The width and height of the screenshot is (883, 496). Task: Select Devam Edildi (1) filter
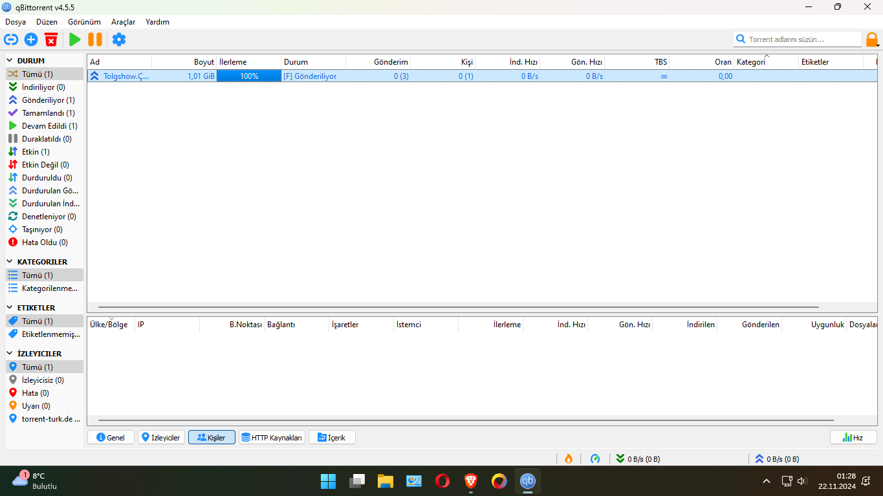(x=45, y=126)
